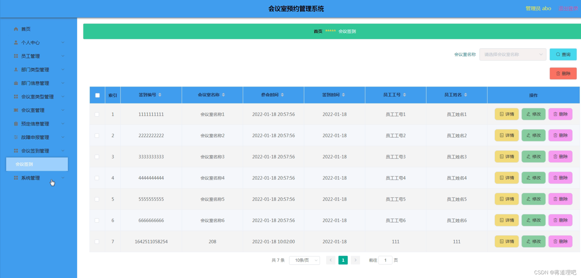Click the 管理员 abo user label
This screenshot has height=278, width=581.
pyautogui.click(x=538, y=9)
